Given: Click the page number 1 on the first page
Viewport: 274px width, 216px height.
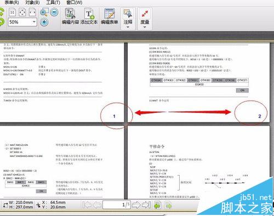Looking at the screenshot, I should pyautogui.click(x=114, y=116).
